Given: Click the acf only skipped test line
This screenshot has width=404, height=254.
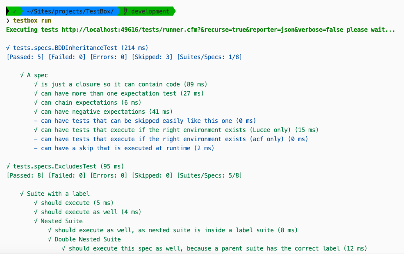Looking at the screenshot, I should [174, 139].
